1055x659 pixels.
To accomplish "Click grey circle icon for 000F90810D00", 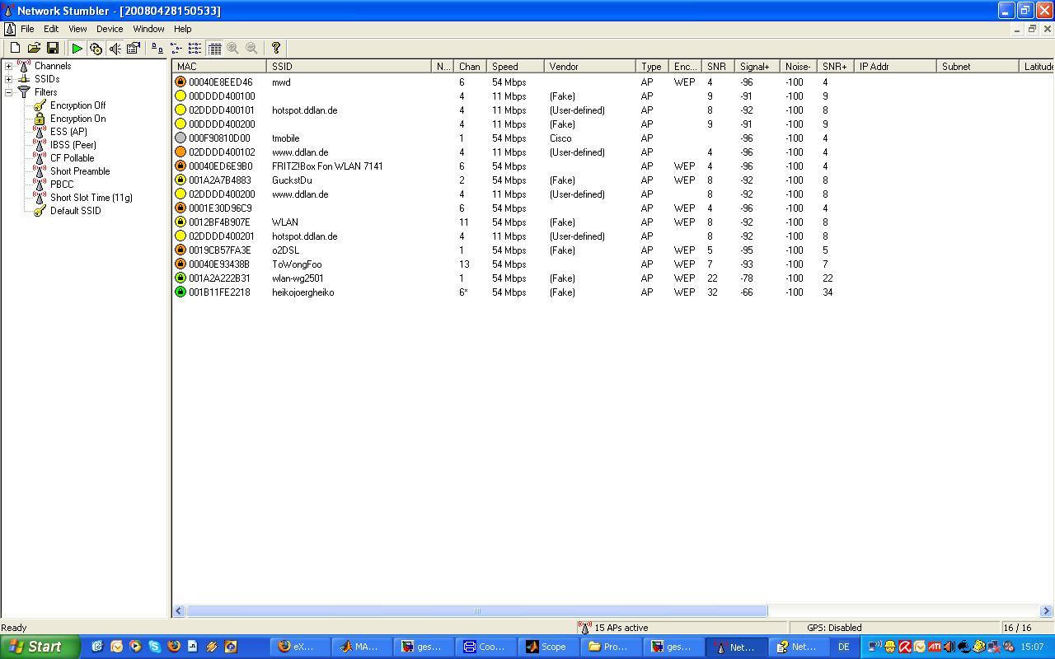I will click(181, 138).
